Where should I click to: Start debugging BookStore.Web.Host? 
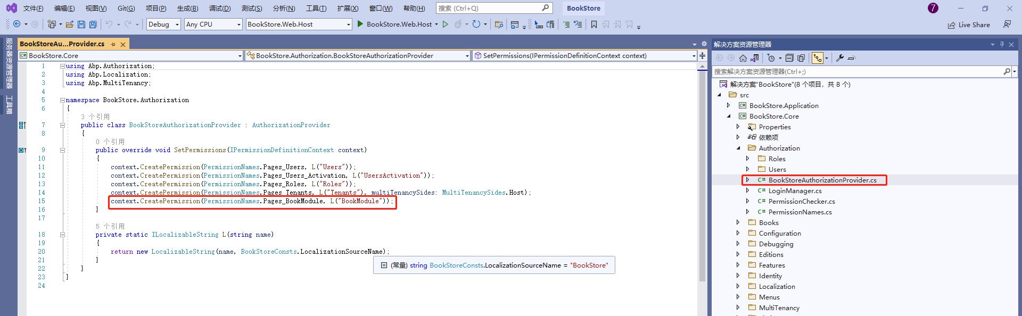[394, 24]
